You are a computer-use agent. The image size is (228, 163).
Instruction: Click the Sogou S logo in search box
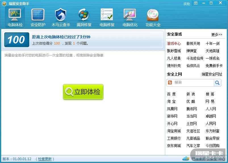(x=170, y=83)
